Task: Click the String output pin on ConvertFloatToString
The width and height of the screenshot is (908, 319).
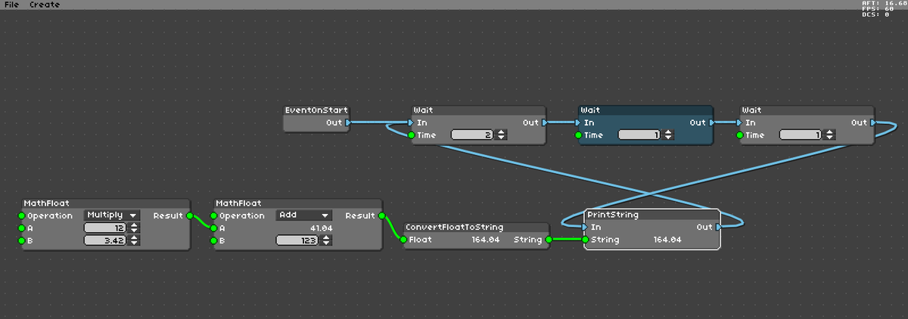Action: (x=549, y=240)
